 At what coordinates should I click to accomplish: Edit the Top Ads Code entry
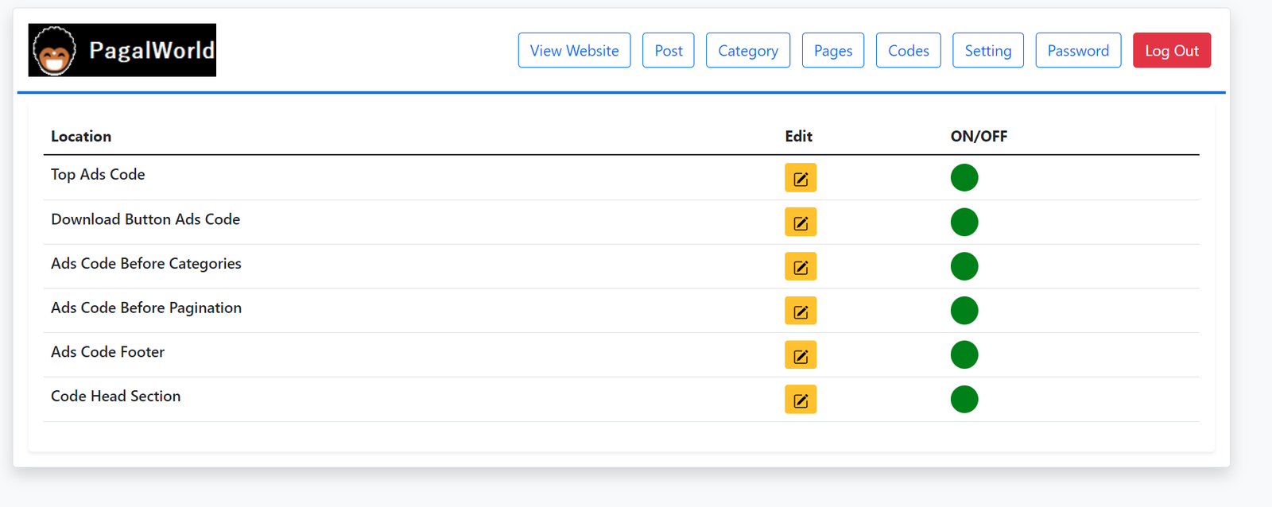pos(801,178)
